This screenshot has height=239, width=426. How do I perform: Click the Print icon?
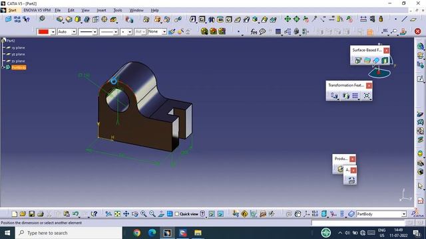coord(41,214)
